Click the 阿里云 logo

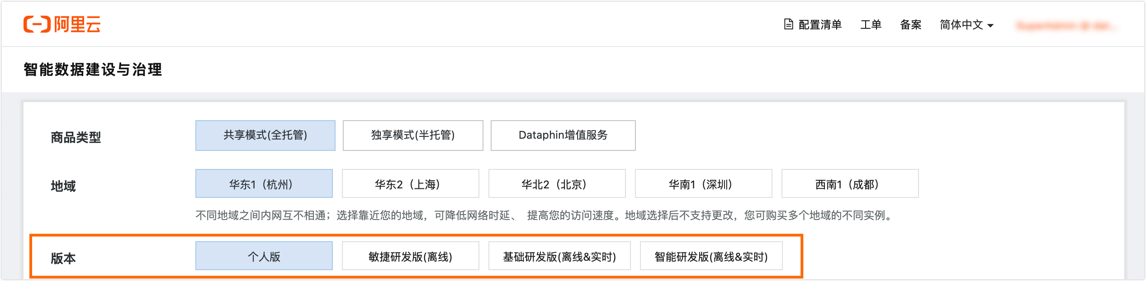[x=62, y=24]
